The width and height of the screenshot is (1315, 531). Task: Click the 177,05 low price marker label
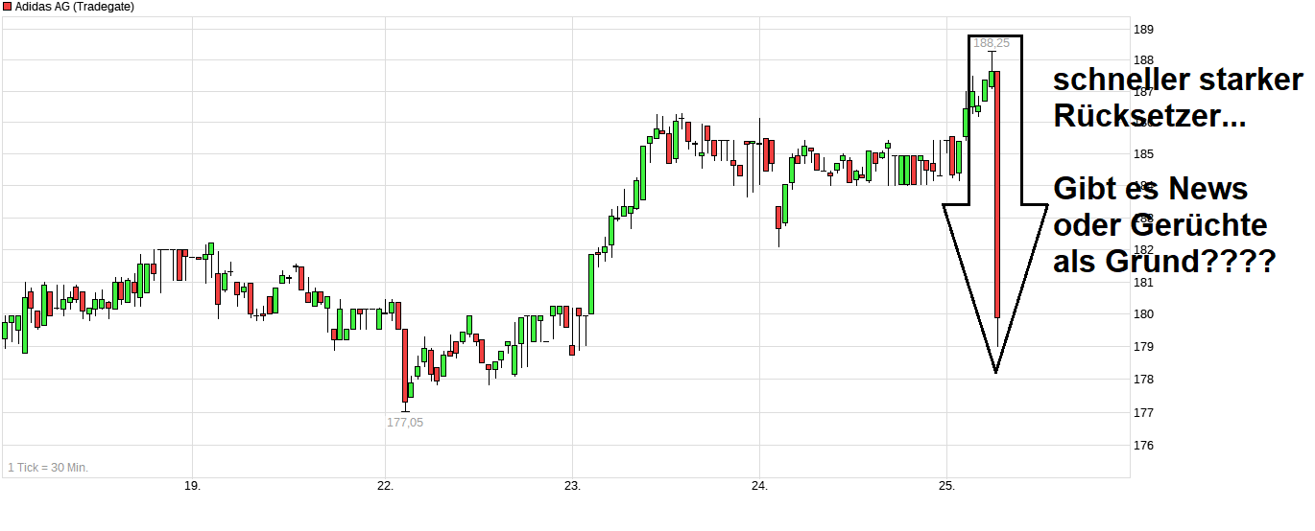[x=404, y=423]
